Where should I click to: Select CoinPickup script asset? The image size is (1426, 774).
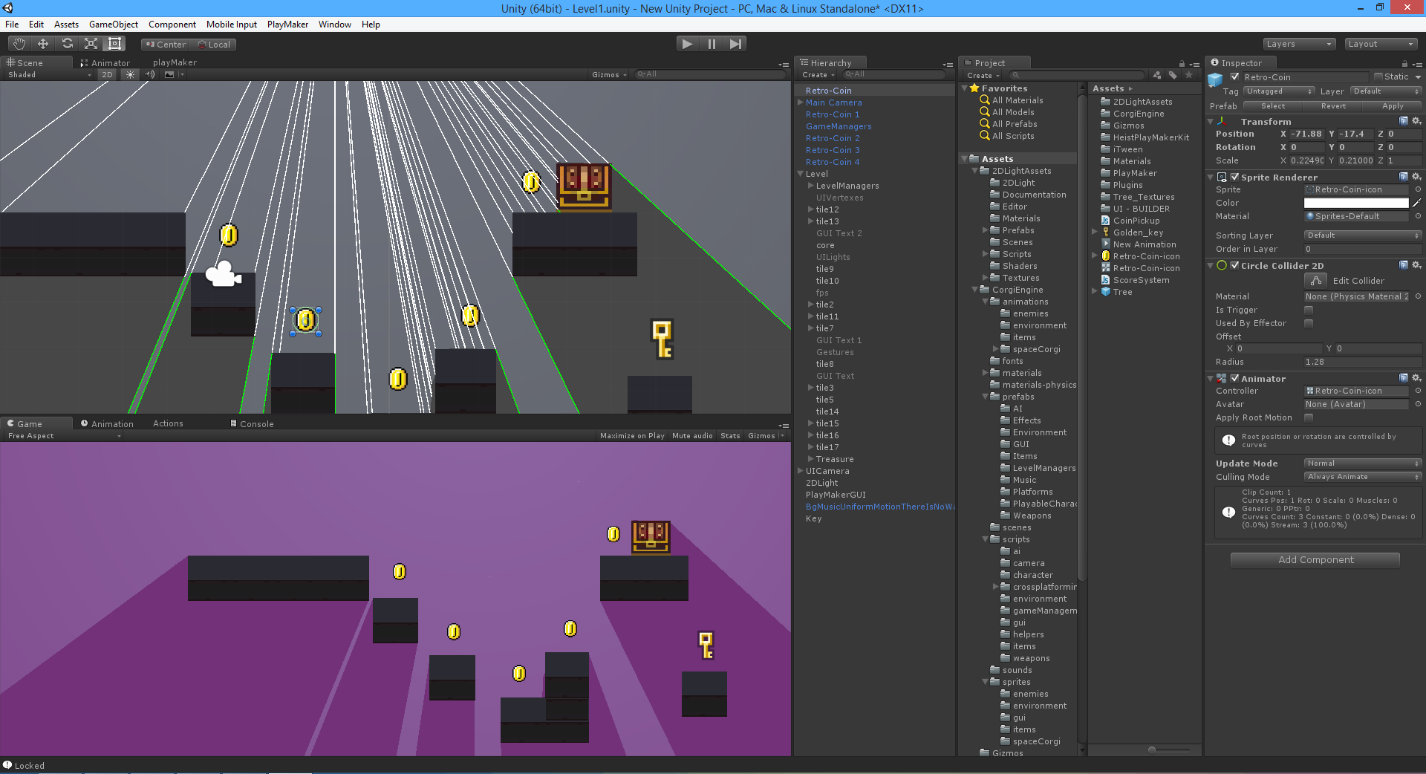tap(1136, 221)
